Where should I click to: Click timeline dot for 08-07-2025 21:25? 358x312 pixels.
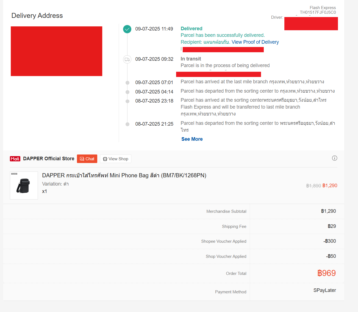127,124
